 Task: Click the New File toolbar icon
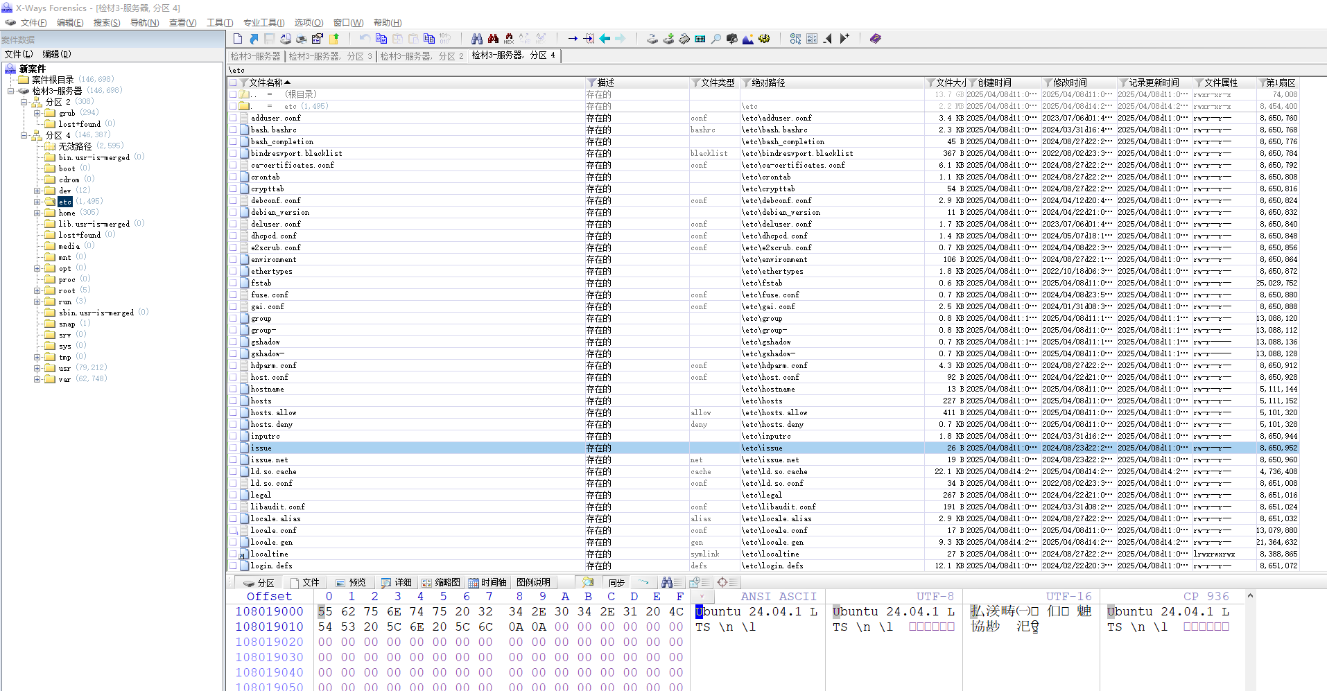click(238, 39)
